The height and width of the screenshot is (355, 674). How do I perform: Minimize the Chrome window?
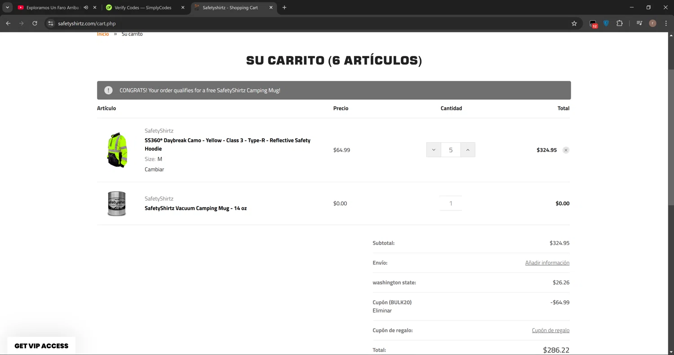(x=632, y=8)
